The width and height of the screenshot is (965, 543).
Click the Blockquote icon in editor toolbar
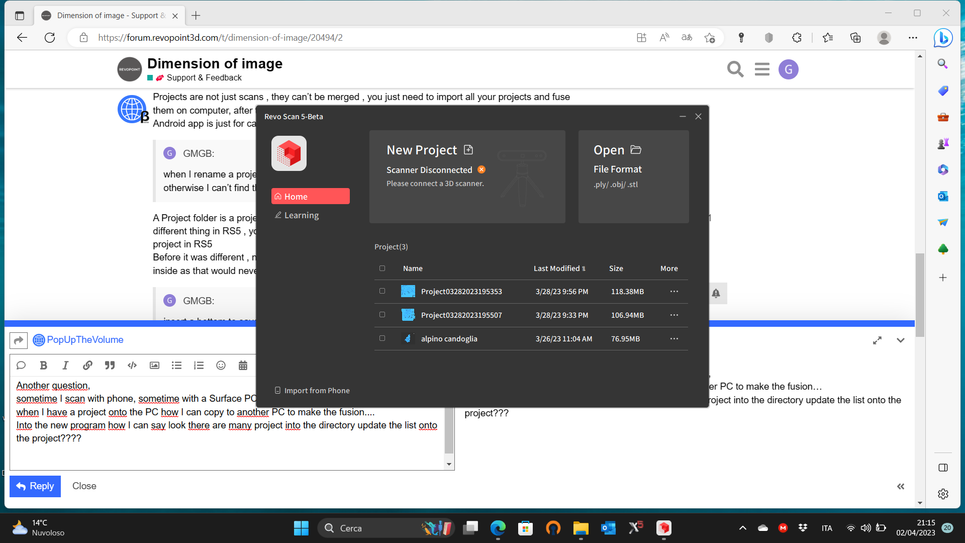click(x=110, y=366)
